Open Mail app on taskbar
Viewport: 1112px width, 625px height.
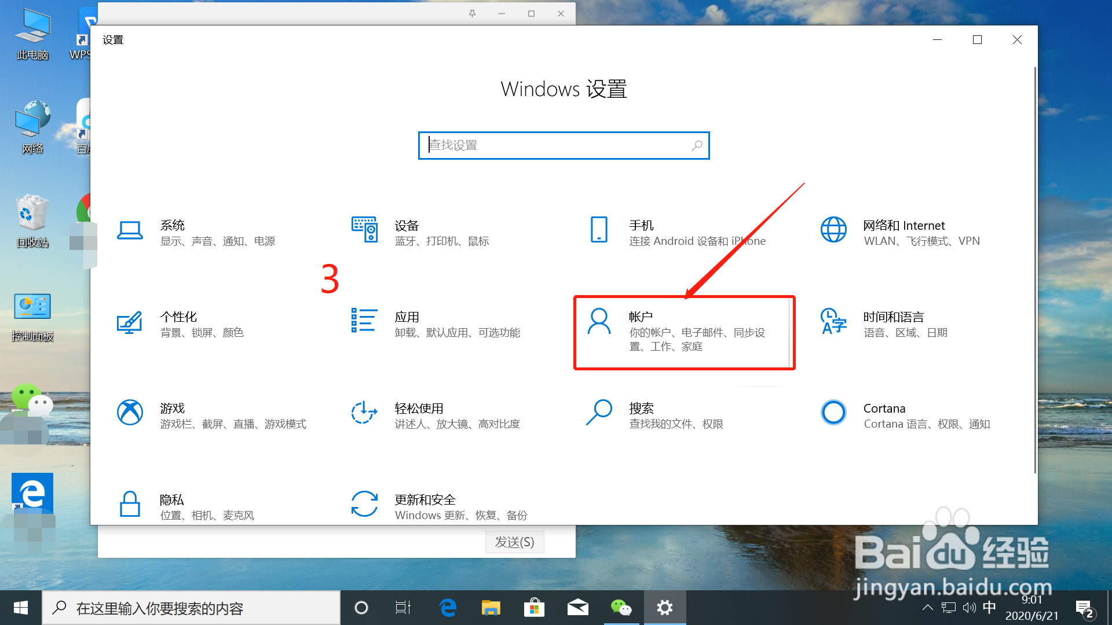577,608
